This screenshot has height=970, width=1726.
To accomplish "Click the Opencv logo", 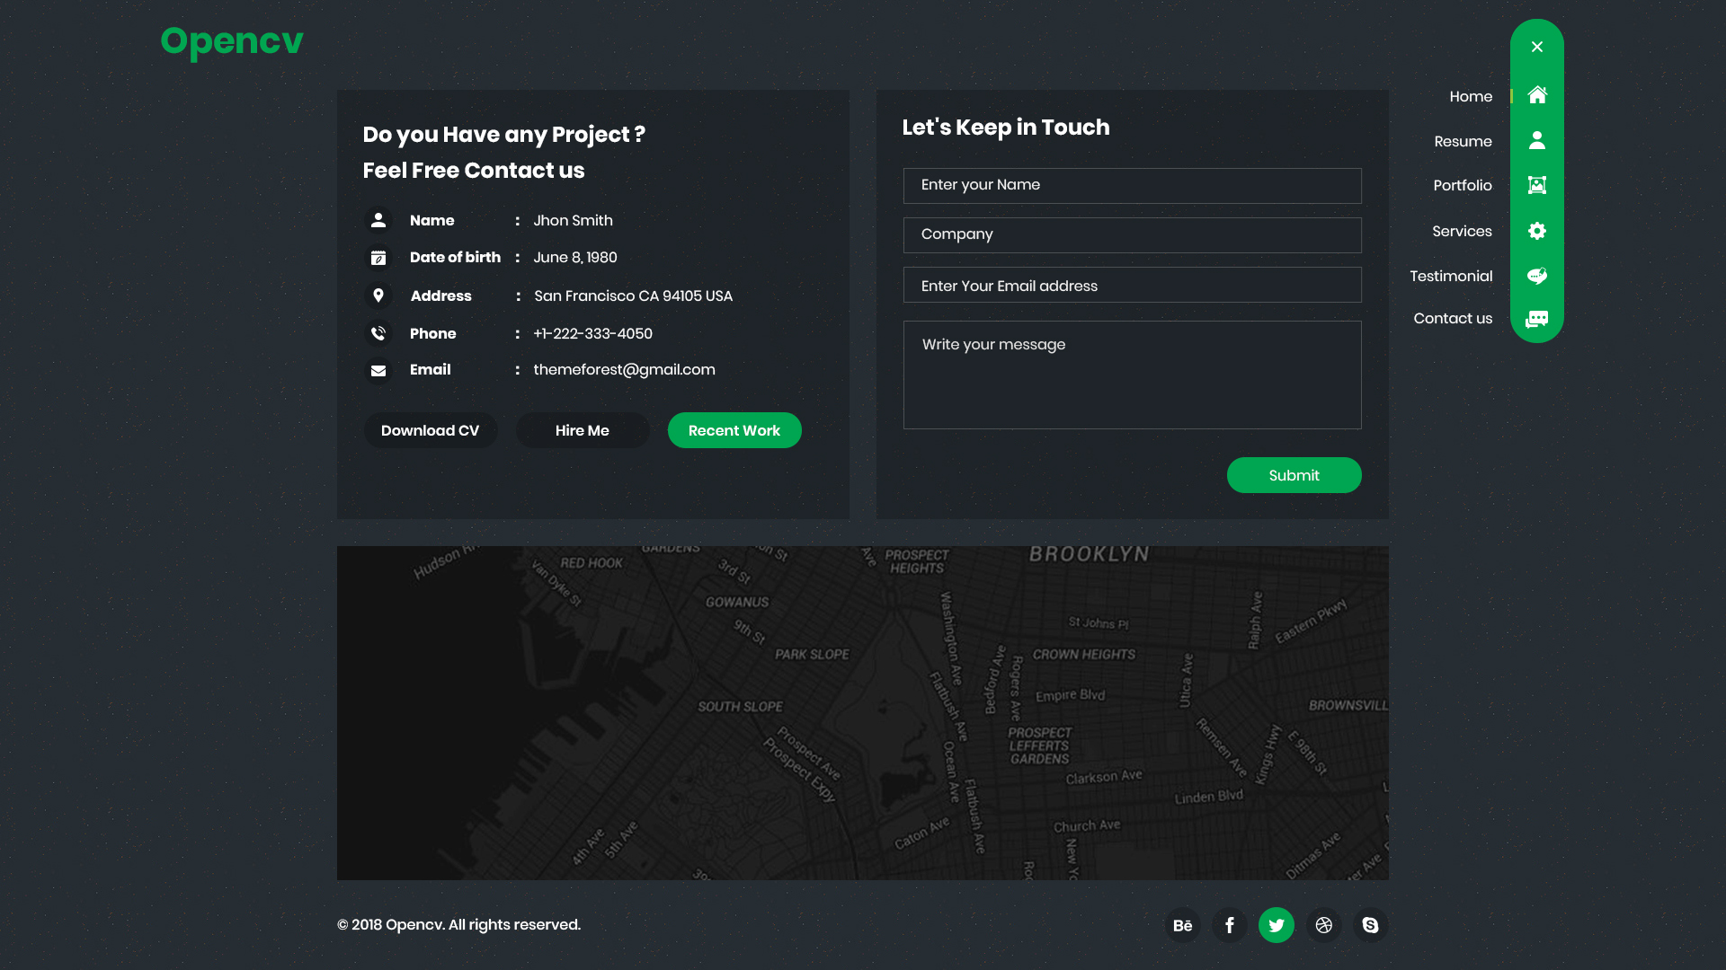I will (x=232, y=41).
